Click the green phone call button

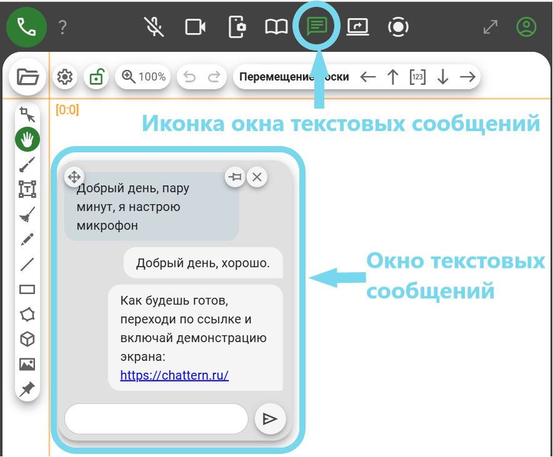pyautogui.click(x=26, y=27)
